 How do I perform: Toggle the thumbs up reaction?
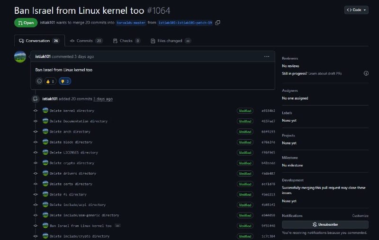click(x=50, y=81)
